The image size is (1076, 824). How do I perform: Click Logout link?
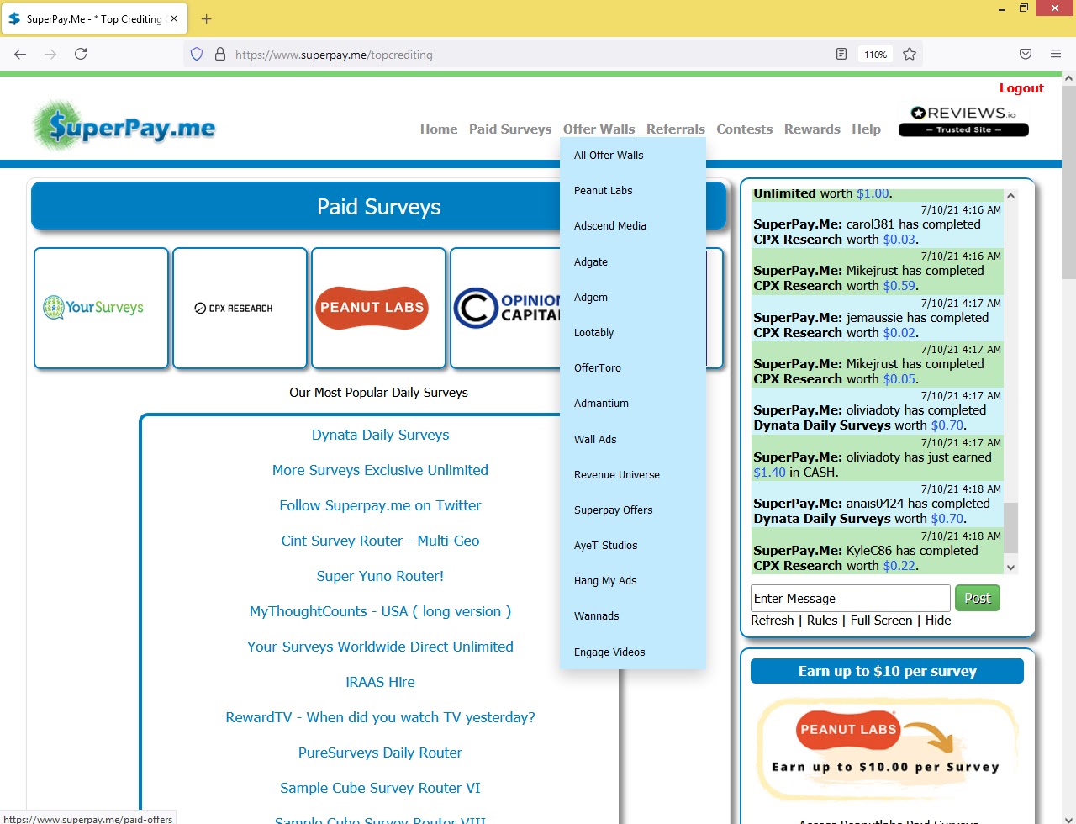pyautogui.click(x=1021, y=88)
